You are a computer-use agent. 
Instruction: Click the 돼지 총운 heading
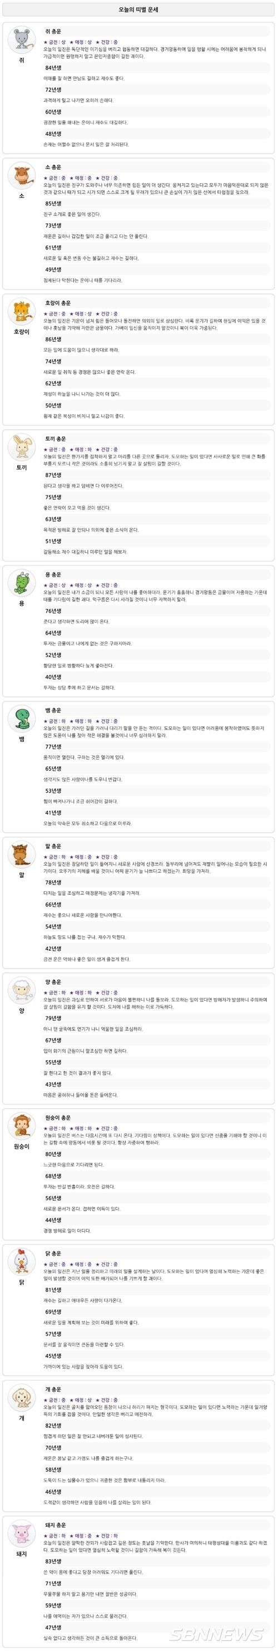click(x=55, y=1525)
